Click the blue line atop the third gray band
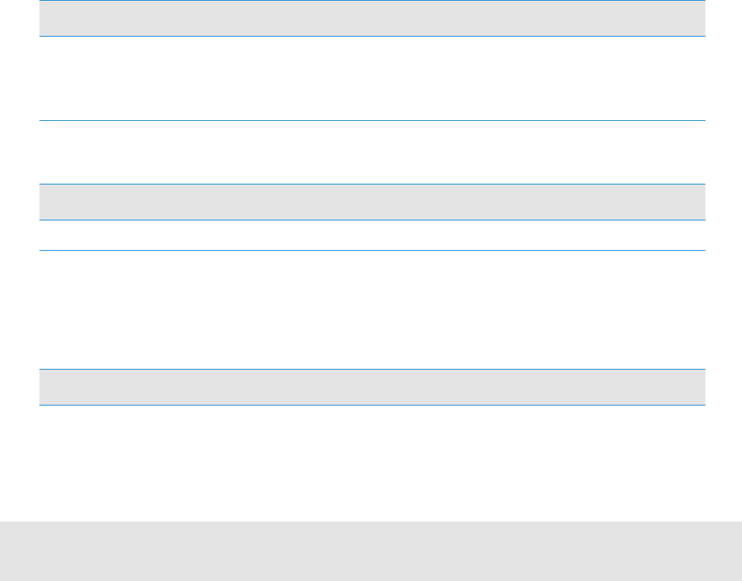The height and width of the screenshot is (581, 742). pos(372,369)
